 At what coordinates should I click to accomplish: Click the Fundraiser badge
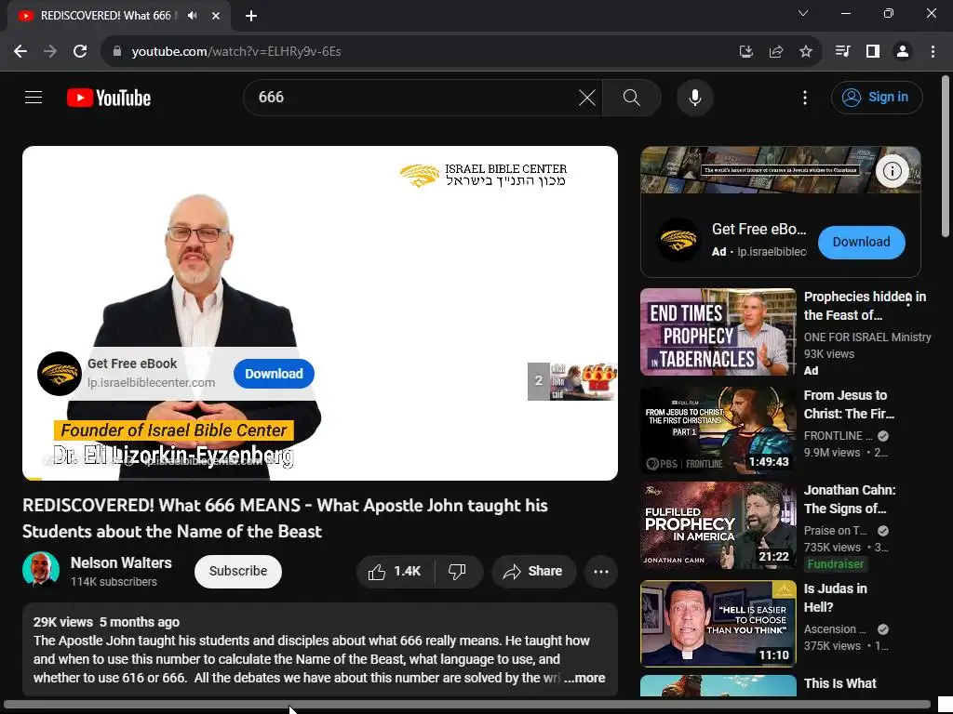coord(835,564)
